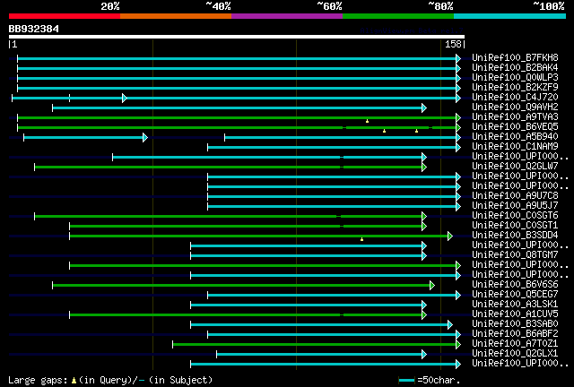Open hit UniRef100_Q0WLP3

tap(515, 78)
